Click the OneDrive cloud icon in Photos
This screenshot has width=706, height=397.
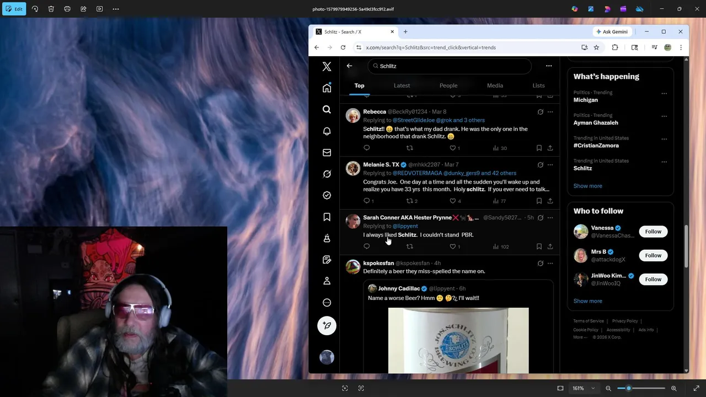[639, 9]
